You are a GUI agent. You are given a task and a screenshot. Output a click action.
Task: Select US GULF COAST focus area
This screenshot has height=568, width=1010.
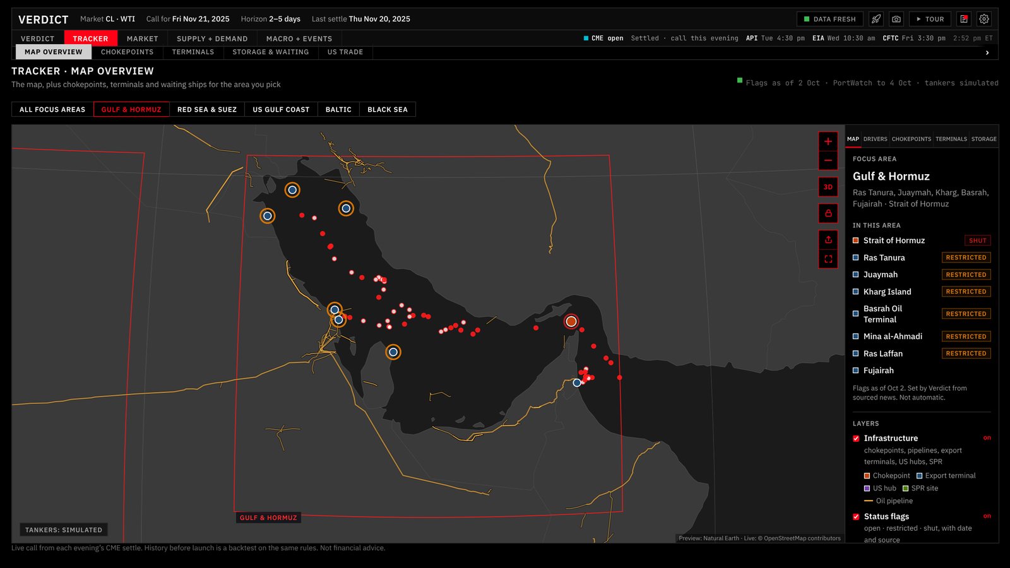tap(281, 109)
